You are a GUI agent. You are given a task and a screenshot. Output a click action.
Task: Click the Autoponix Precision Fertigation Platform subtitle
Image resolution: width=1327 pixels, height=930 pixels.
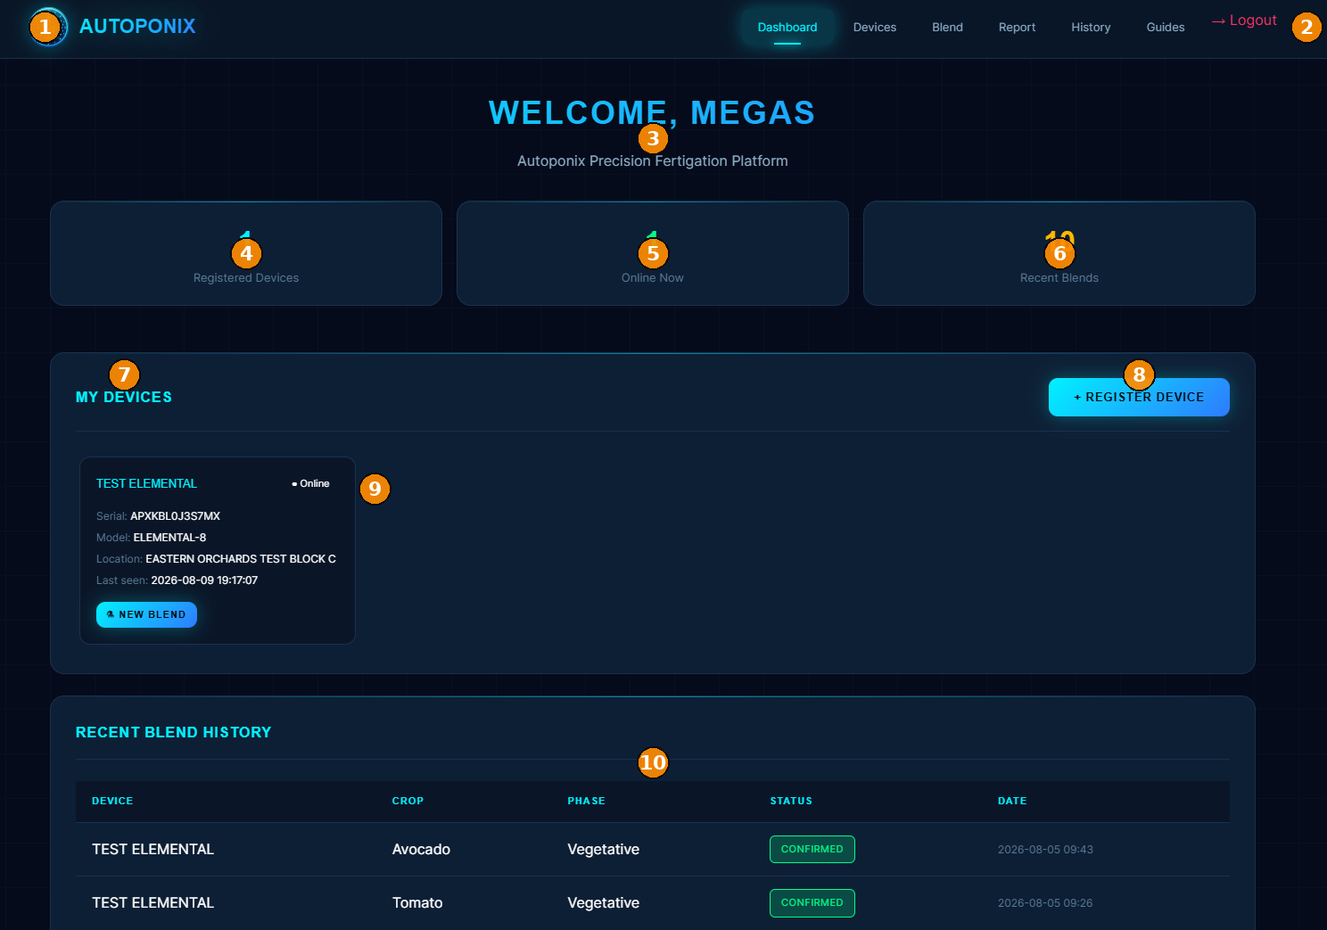(x=653, y=161)
